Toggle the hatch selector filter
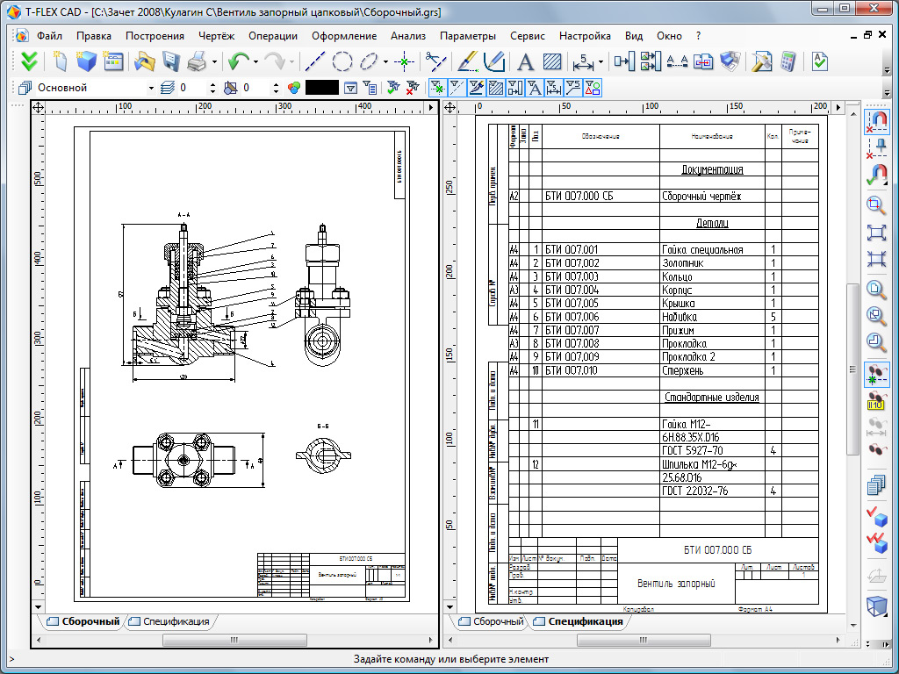899x674 pixels. tap(495, 88)
